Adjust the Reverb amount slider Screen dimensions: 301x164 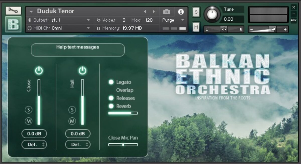[x=123, y=113]
